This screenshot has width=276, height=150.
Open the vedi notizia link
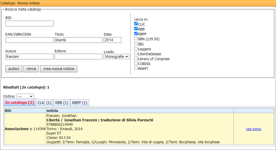(253, 129)
